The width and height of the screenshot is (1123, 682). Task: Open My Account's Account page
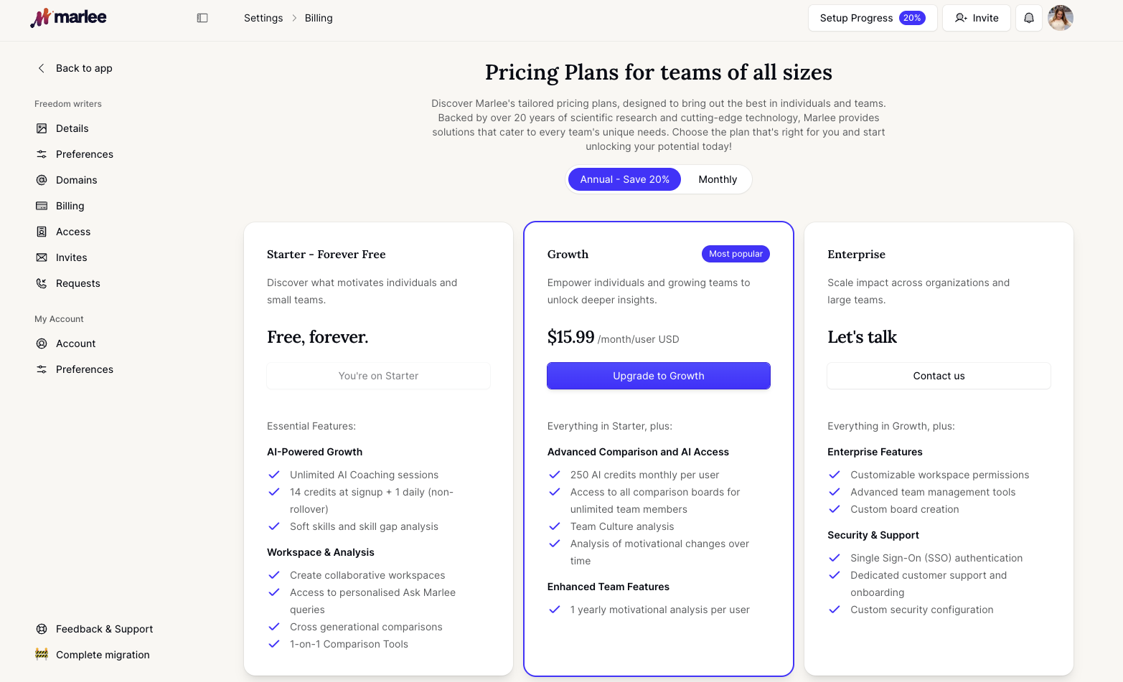pos(75,344)
